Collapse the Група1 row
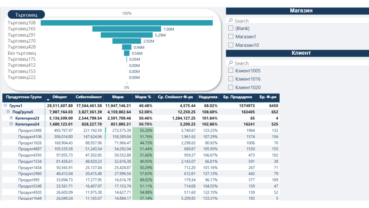This screenshot has height=208, width=369. coord(5,106)
